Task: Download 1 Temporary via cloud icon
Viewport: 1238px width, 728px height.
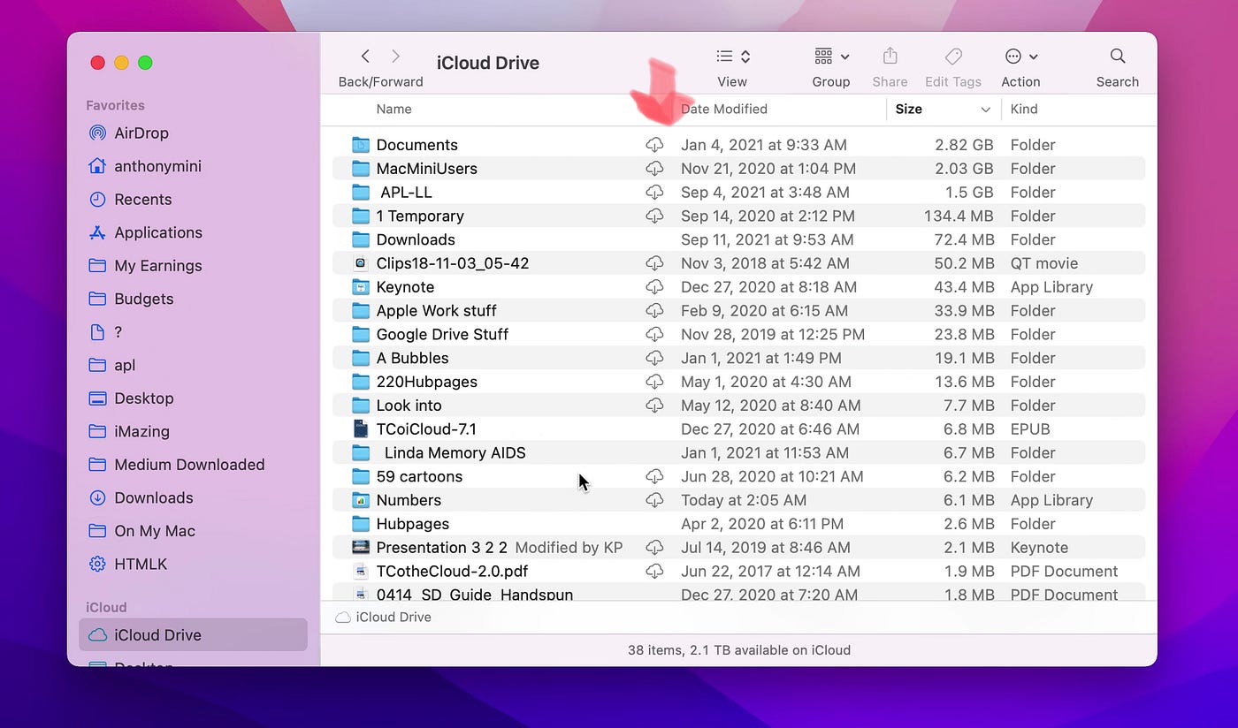Action: tap(654, 216)
